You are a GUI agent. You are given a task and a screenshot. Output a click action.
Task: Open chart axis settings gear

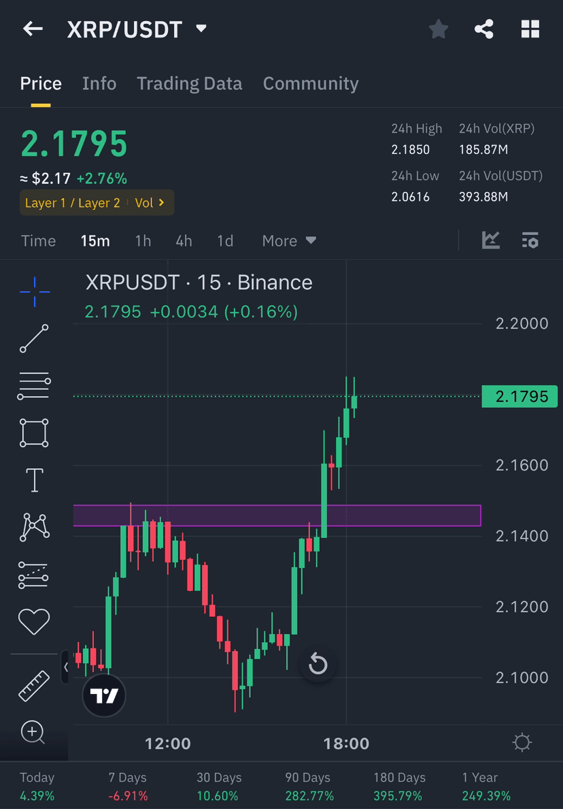click(522, 743)
